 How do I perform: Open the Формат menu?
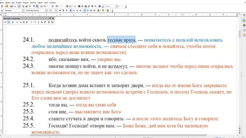point(26,3)
